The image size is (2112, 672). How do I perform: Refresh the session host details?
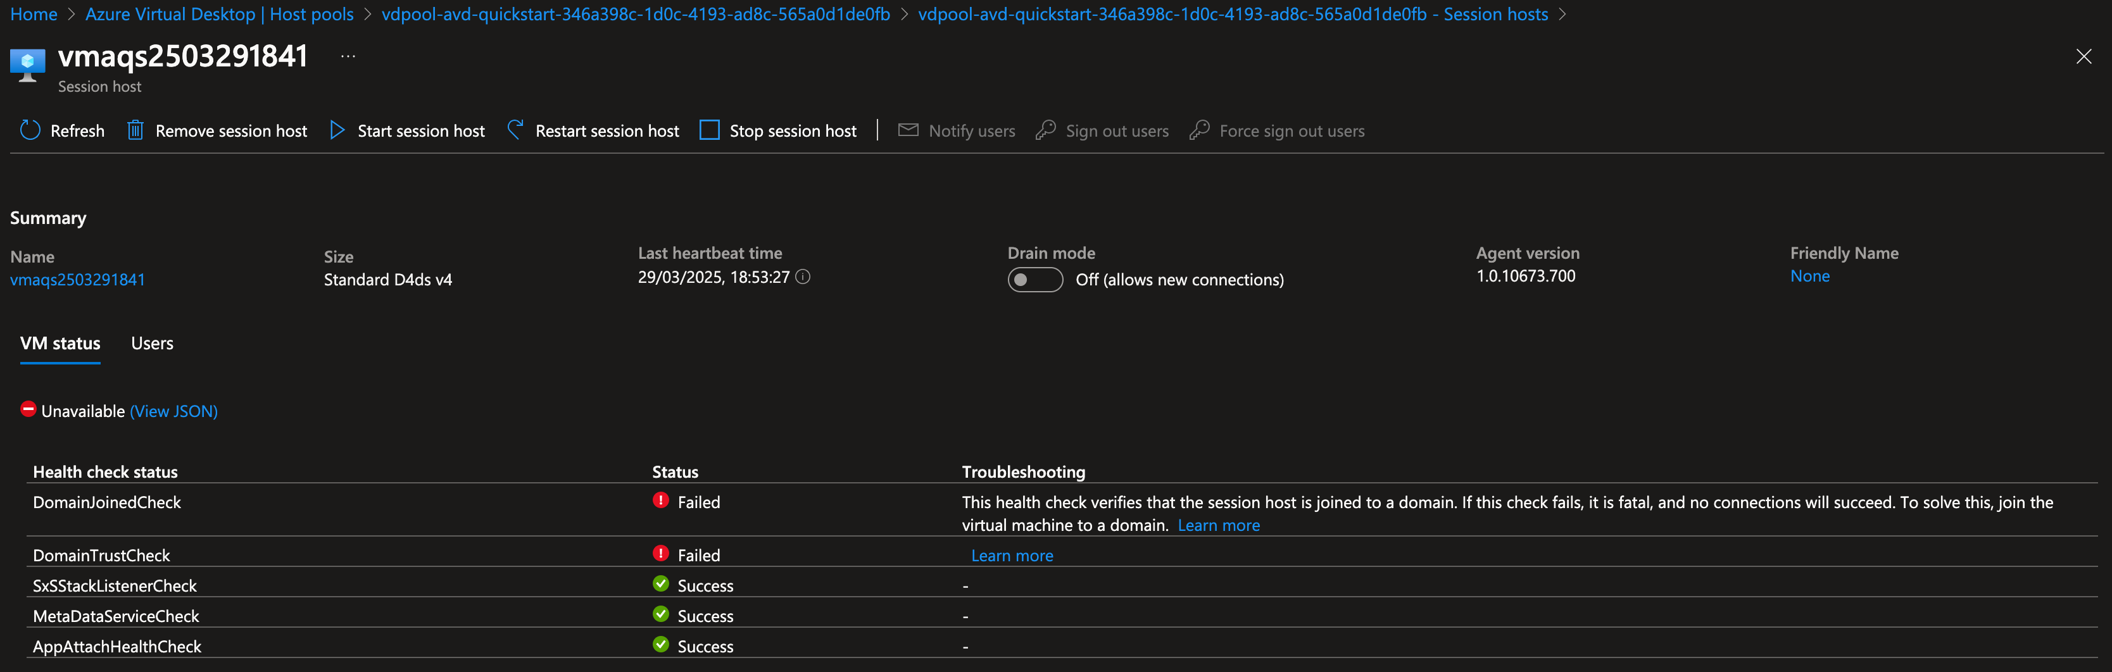coord(61,130)
